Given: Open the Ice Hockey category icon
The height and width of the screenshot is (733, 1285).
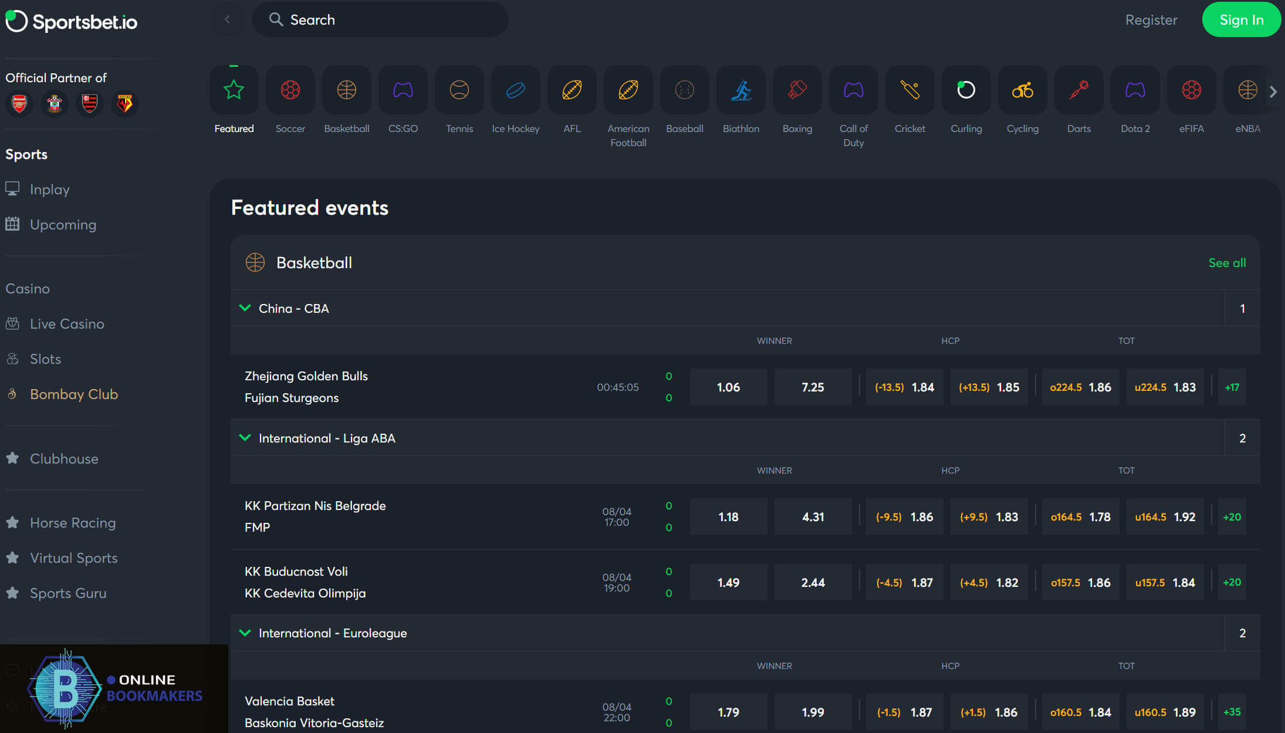Looking at the screenshot, I should point(515,90).
